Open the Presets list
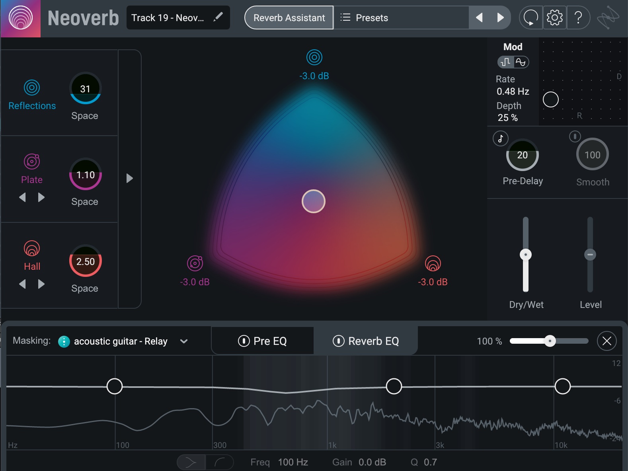This screenshot has width=628, height=471. pos(364,18)
